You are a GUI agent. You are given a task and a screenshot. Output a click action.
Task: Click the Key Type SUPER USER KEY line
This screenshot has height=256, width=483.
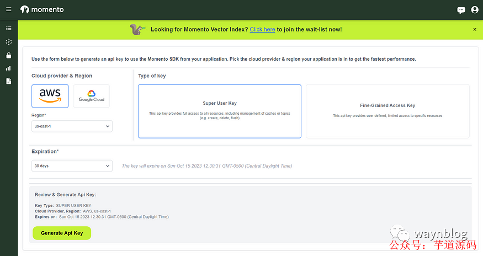pyautogui.click(x=63, y=205)
